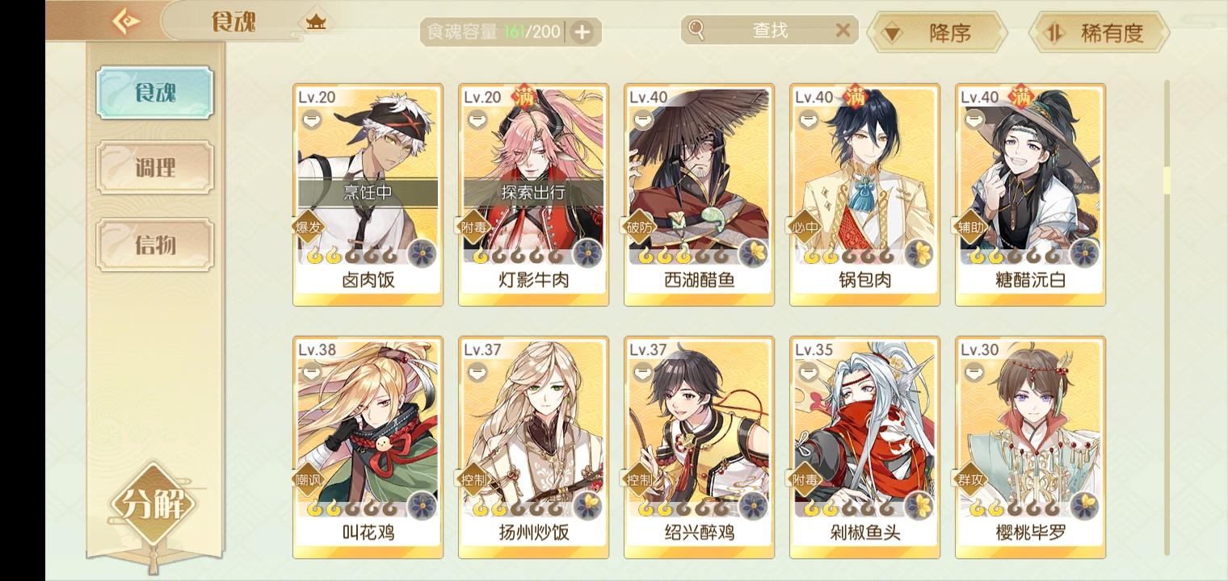Toggle the lock bubble on 锅包肉 card
Viewport: 1228px width, 581px height.
point(809,119)
